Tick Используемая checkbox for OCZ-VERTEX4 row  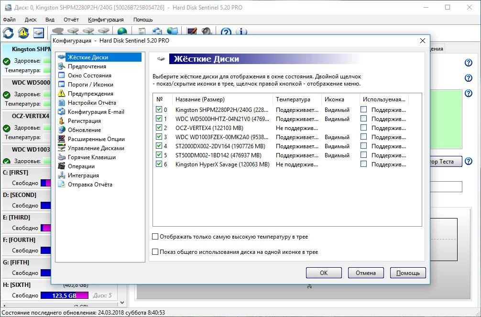(x=363, y=127)
